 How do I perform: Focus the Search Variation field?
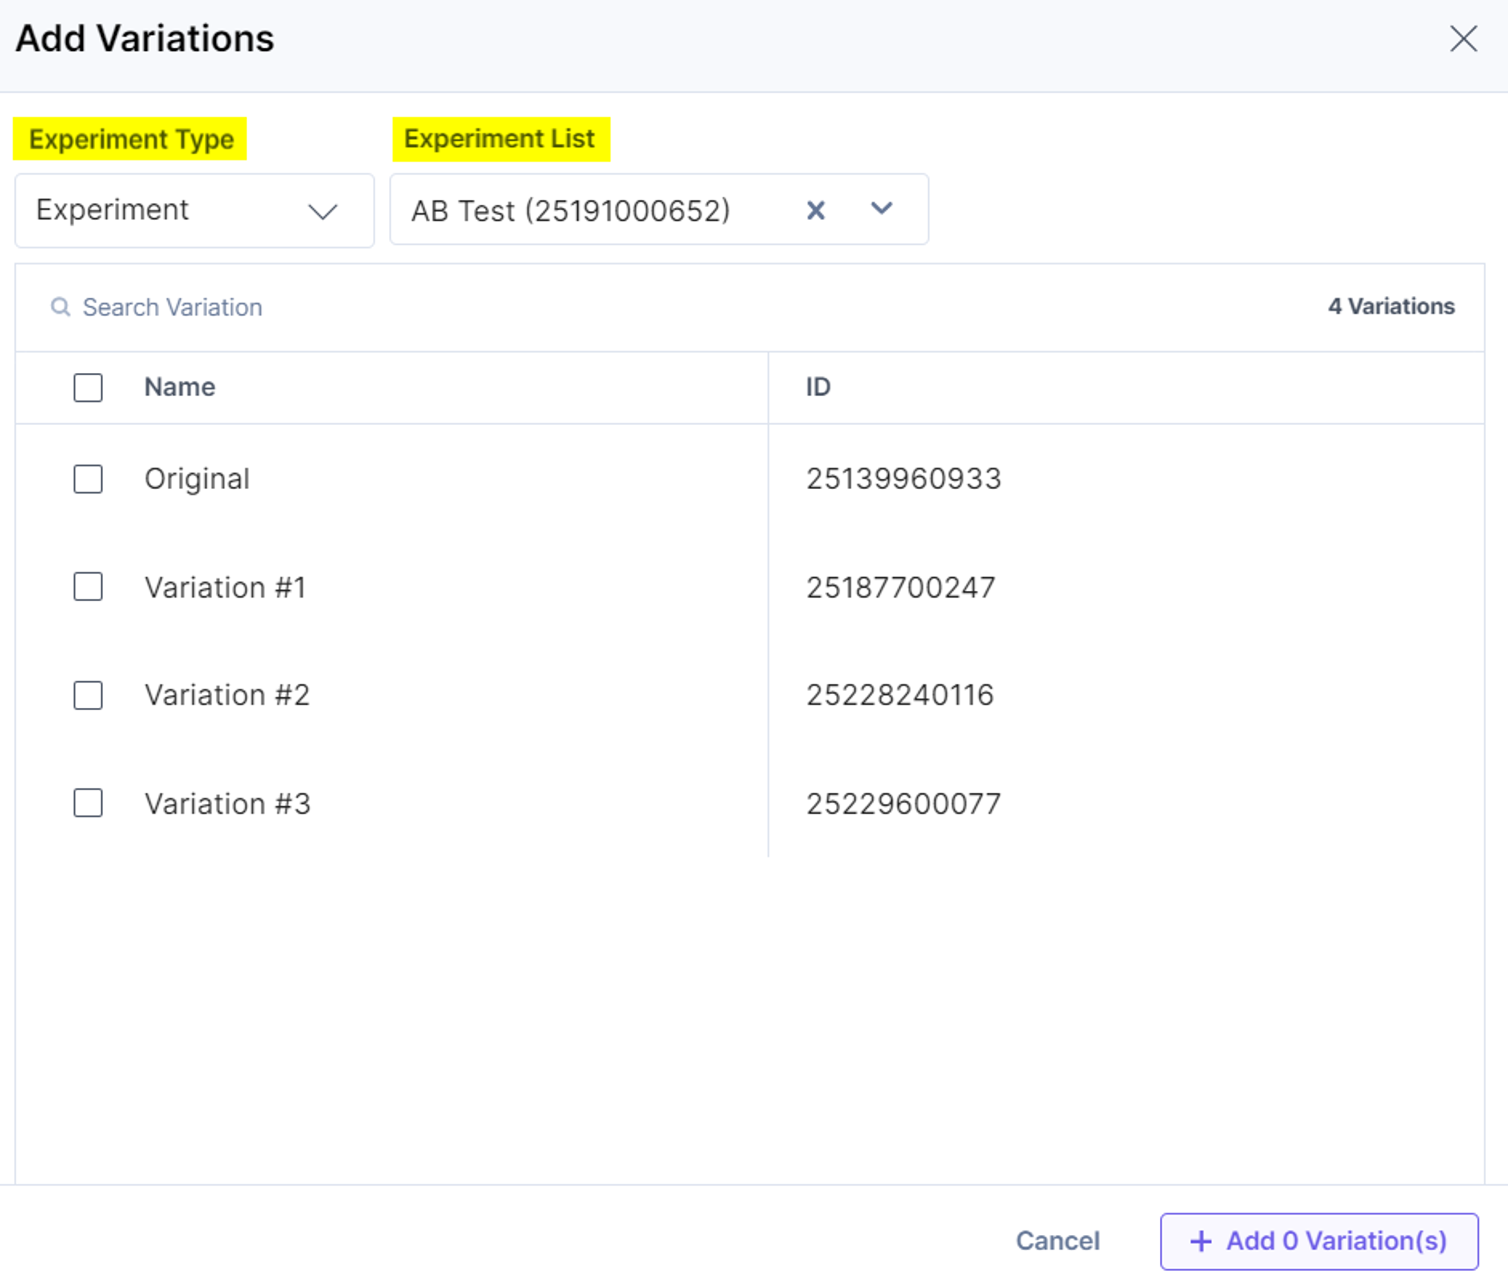click(172, 307)
